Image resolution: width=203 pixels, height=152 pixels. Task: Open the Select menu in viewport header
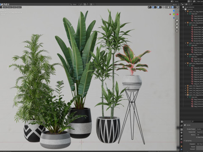(x=10, y=7)
